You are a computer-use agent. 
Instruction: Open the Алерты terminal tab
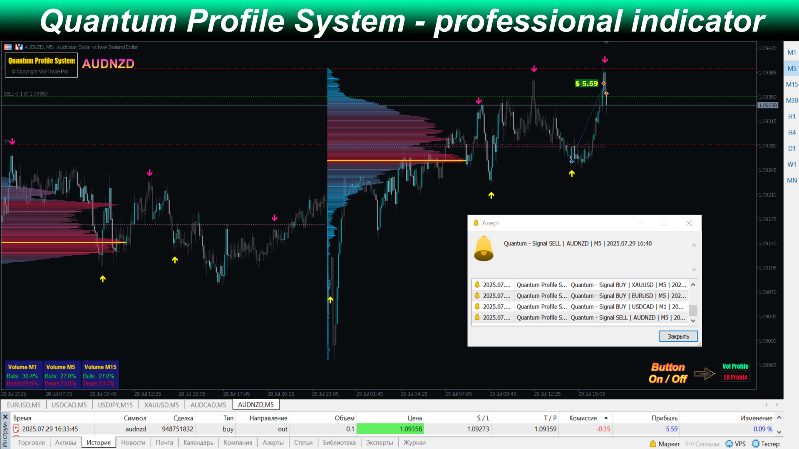coord(273,443)
